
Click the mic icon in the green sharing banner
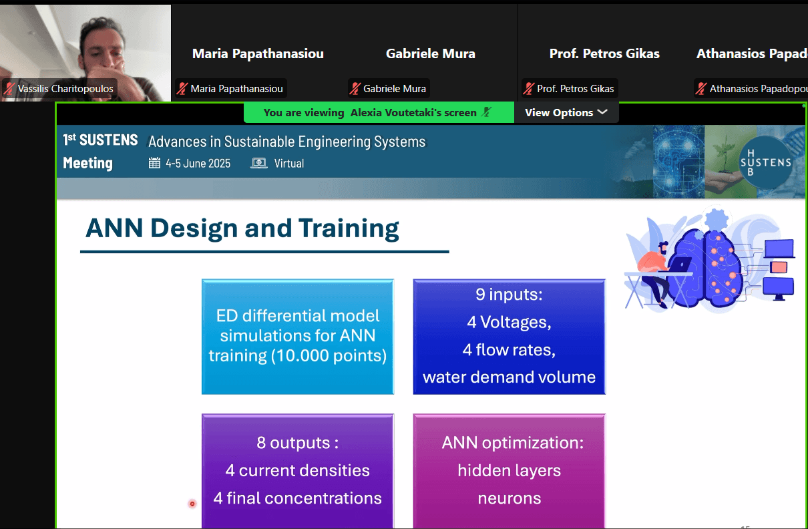[487, 112]
